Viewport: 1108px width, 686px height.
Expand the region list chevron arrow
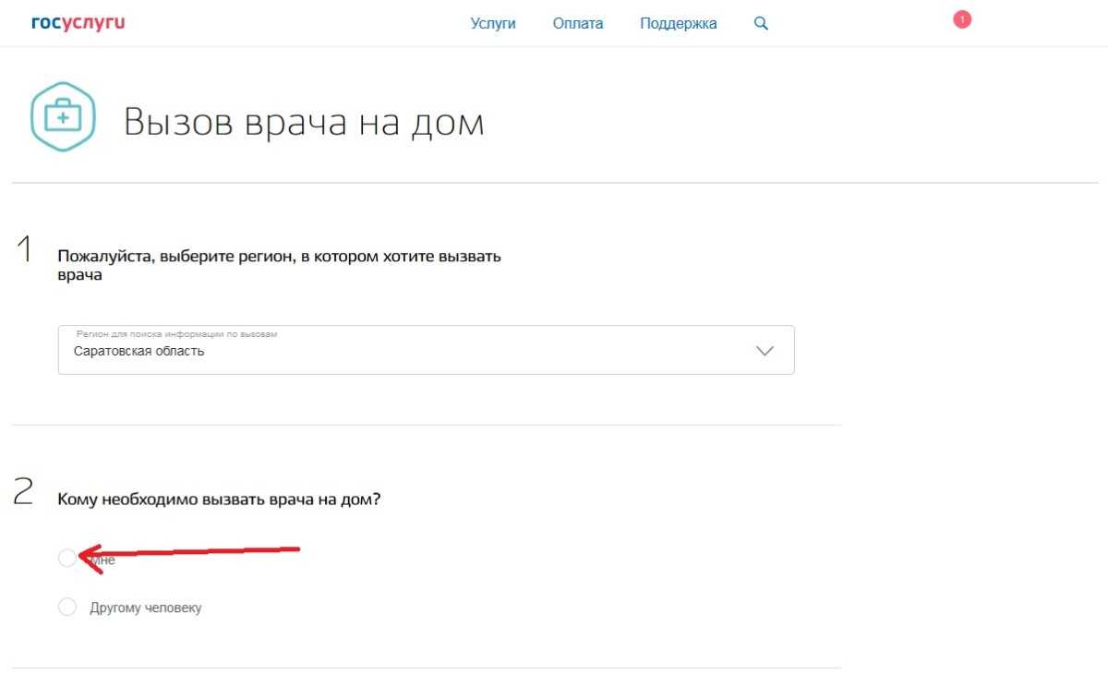(764, 351)
